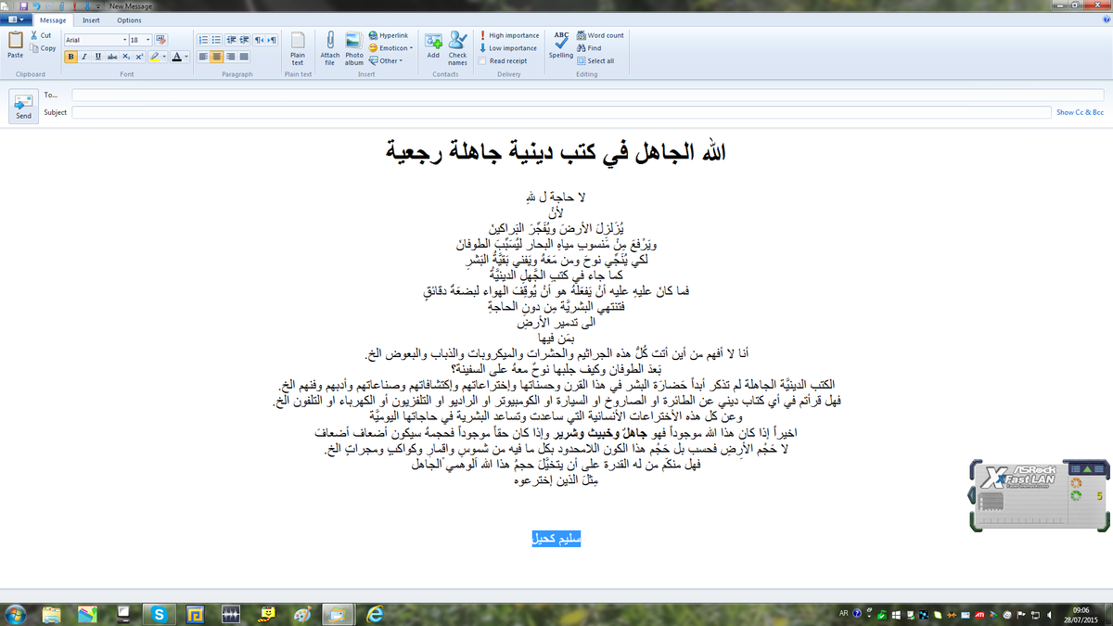Switch to the Message ribbon tab

point(53,20)
